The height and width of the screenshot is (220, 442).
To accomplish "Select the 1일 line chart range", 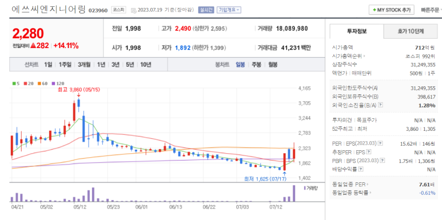I will point(48,65).
